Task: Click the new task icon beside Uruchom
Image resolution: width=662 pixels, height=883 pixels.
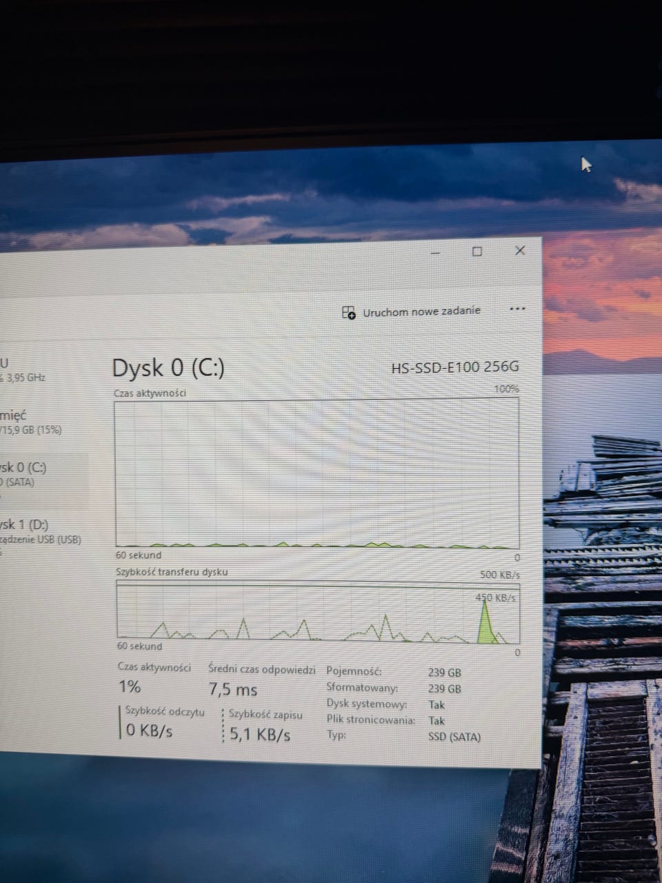Action: point(349,312)
